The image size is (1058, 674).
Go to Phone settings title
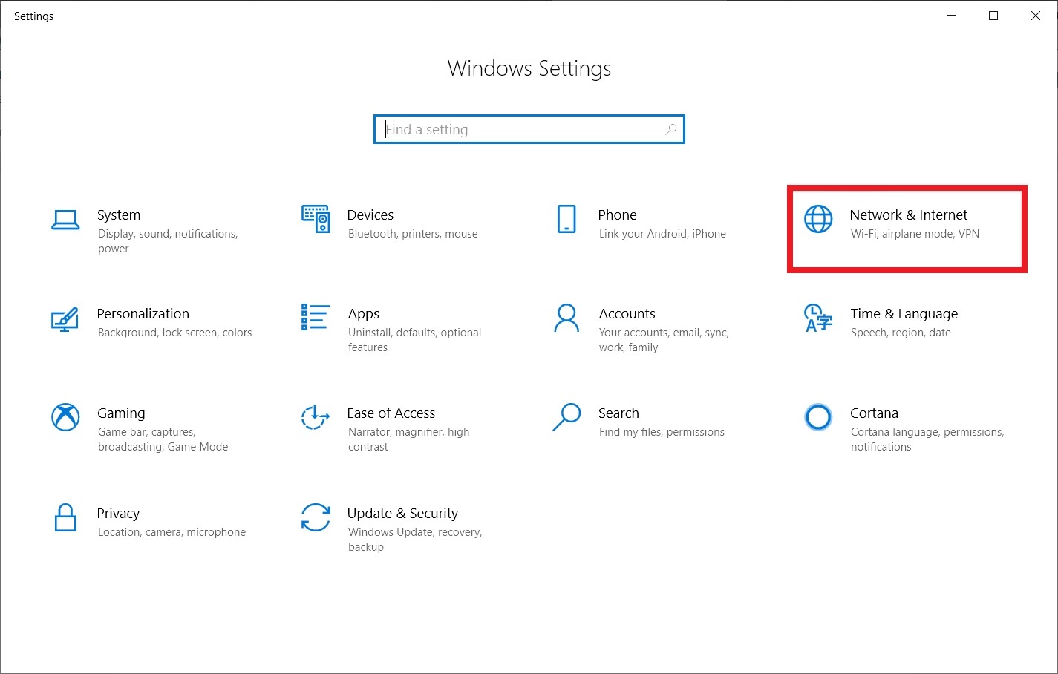click(x=618, y=215)
